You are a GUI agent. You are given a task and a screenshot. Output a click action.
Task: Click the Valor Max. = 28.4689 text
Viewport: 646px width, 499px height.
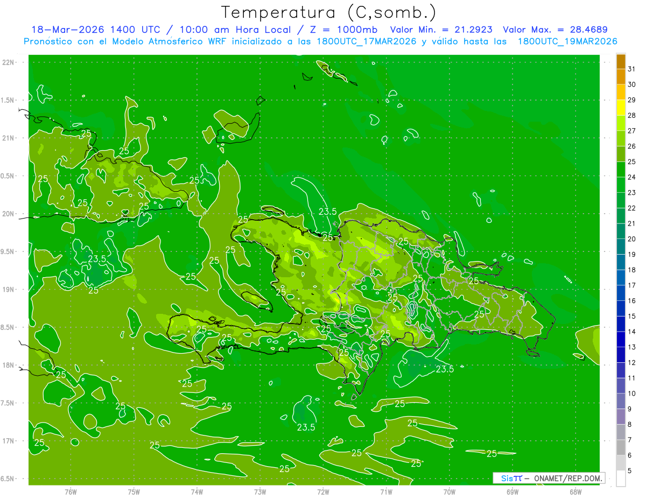click(555, 30)
